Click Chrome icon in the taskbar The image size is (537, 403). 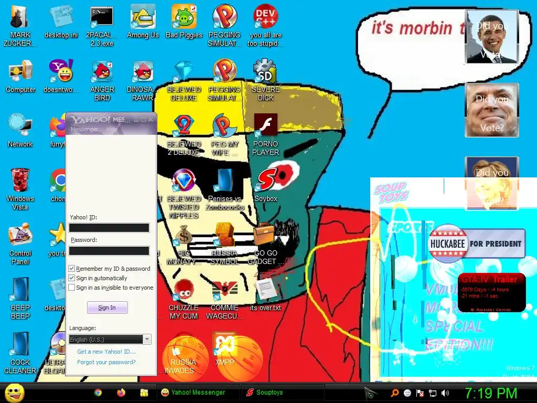coord(98,393)
